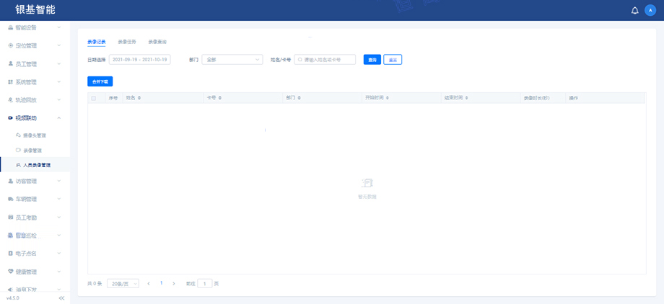Click the 姓名/卡号 search input field
The width and height of the screenshot is (664, 304).
click(328, 60)
